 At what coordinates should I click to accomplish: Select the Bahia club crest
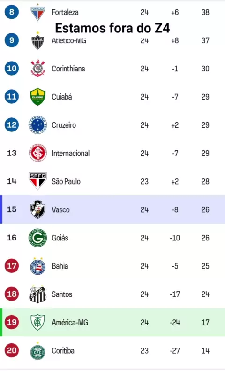click(38, 266)
